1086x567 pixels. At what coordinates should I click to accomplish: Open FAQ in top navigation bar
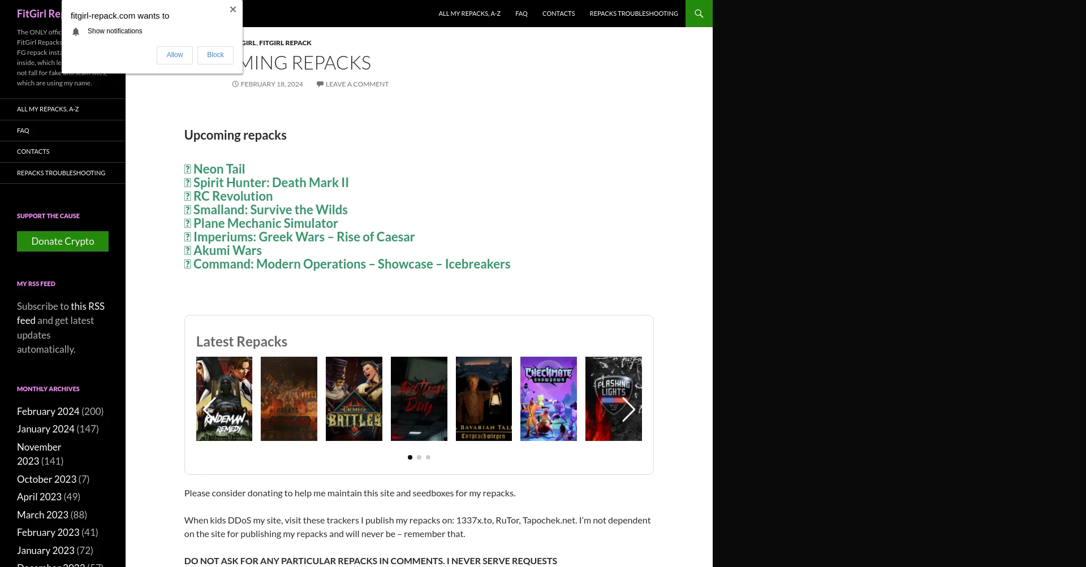pos(522,14)
